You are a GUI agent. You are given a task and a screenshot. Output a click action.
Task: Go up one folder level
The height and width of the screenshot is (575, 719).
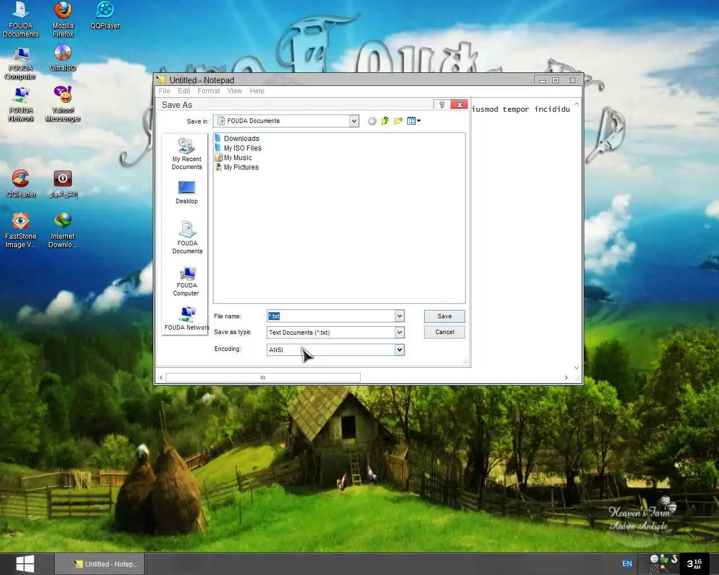(385, 121)
